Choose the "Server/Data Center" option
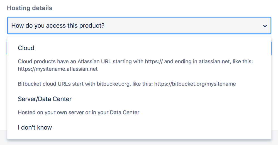This screenshot has width=278, height=145. [45, 99]
